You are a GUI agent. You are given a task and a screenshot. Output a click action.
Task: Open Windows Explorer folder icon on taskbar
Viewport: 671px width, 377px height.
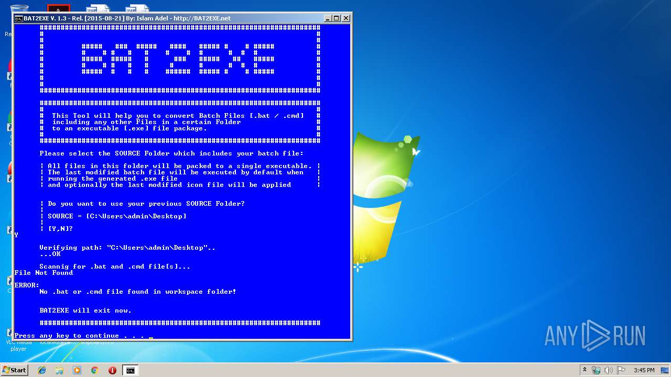pos(59,370)
